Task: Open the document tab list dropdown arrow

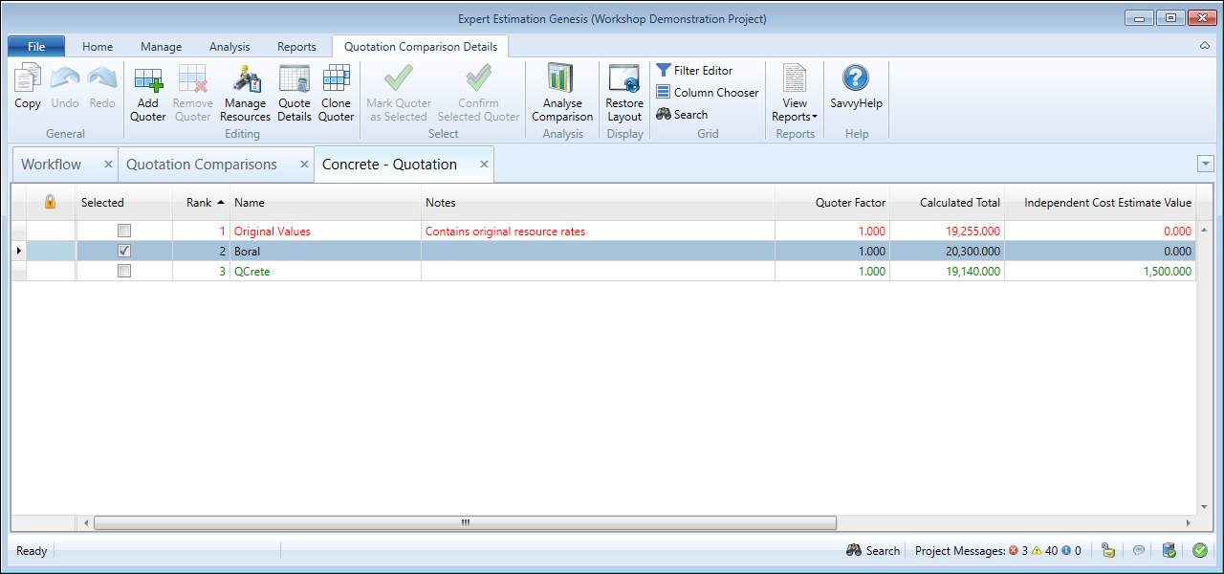Action: tap(1205, 164)
